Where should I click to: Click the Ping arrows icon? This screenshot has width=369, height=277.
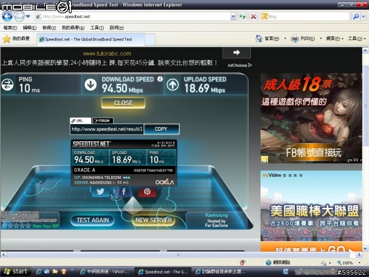[7, 85]
